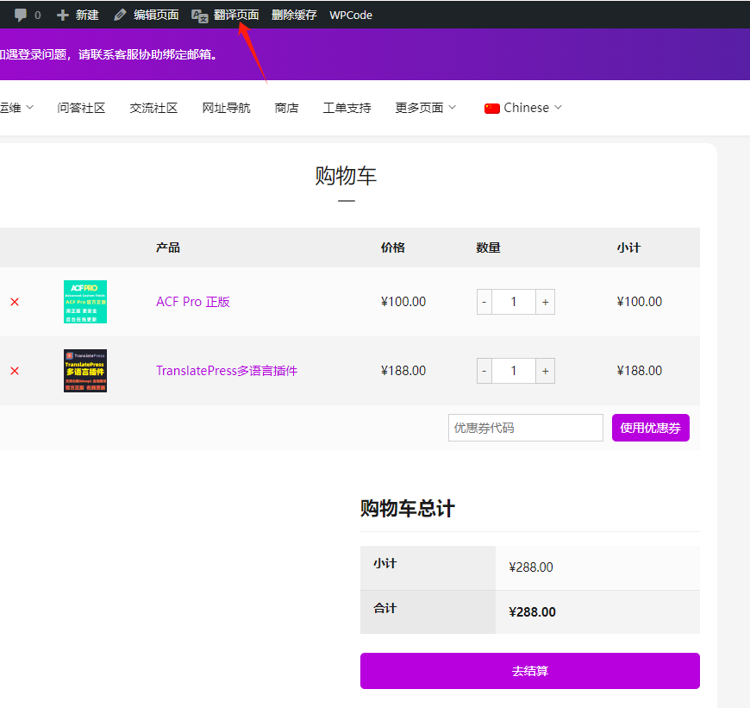Remove TranslatePress plugin via its red X icon
Viewport: 750px width, 708px height.
pyautogui.click(x=14, y=371)
